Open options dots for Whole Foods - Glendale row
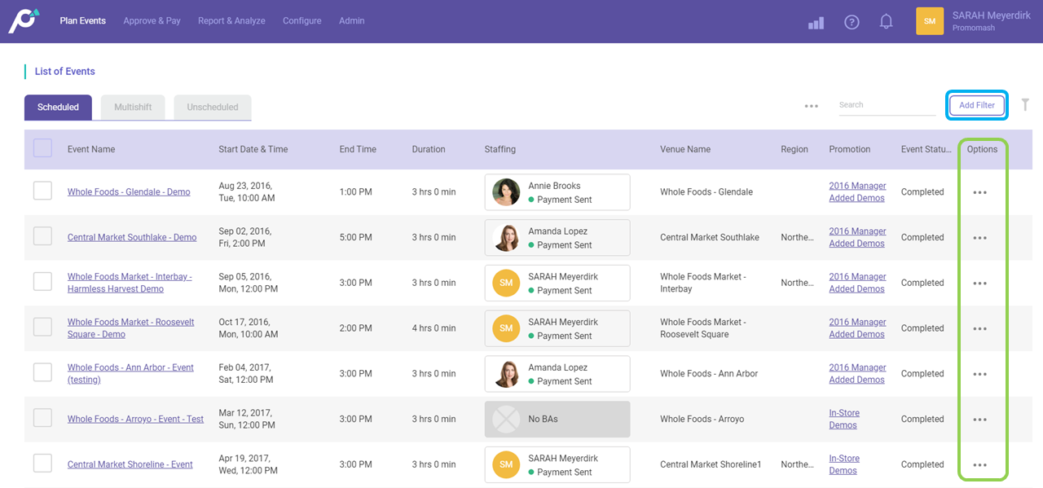The height and width of the screenshot is (488, 1043). [979, 192]
